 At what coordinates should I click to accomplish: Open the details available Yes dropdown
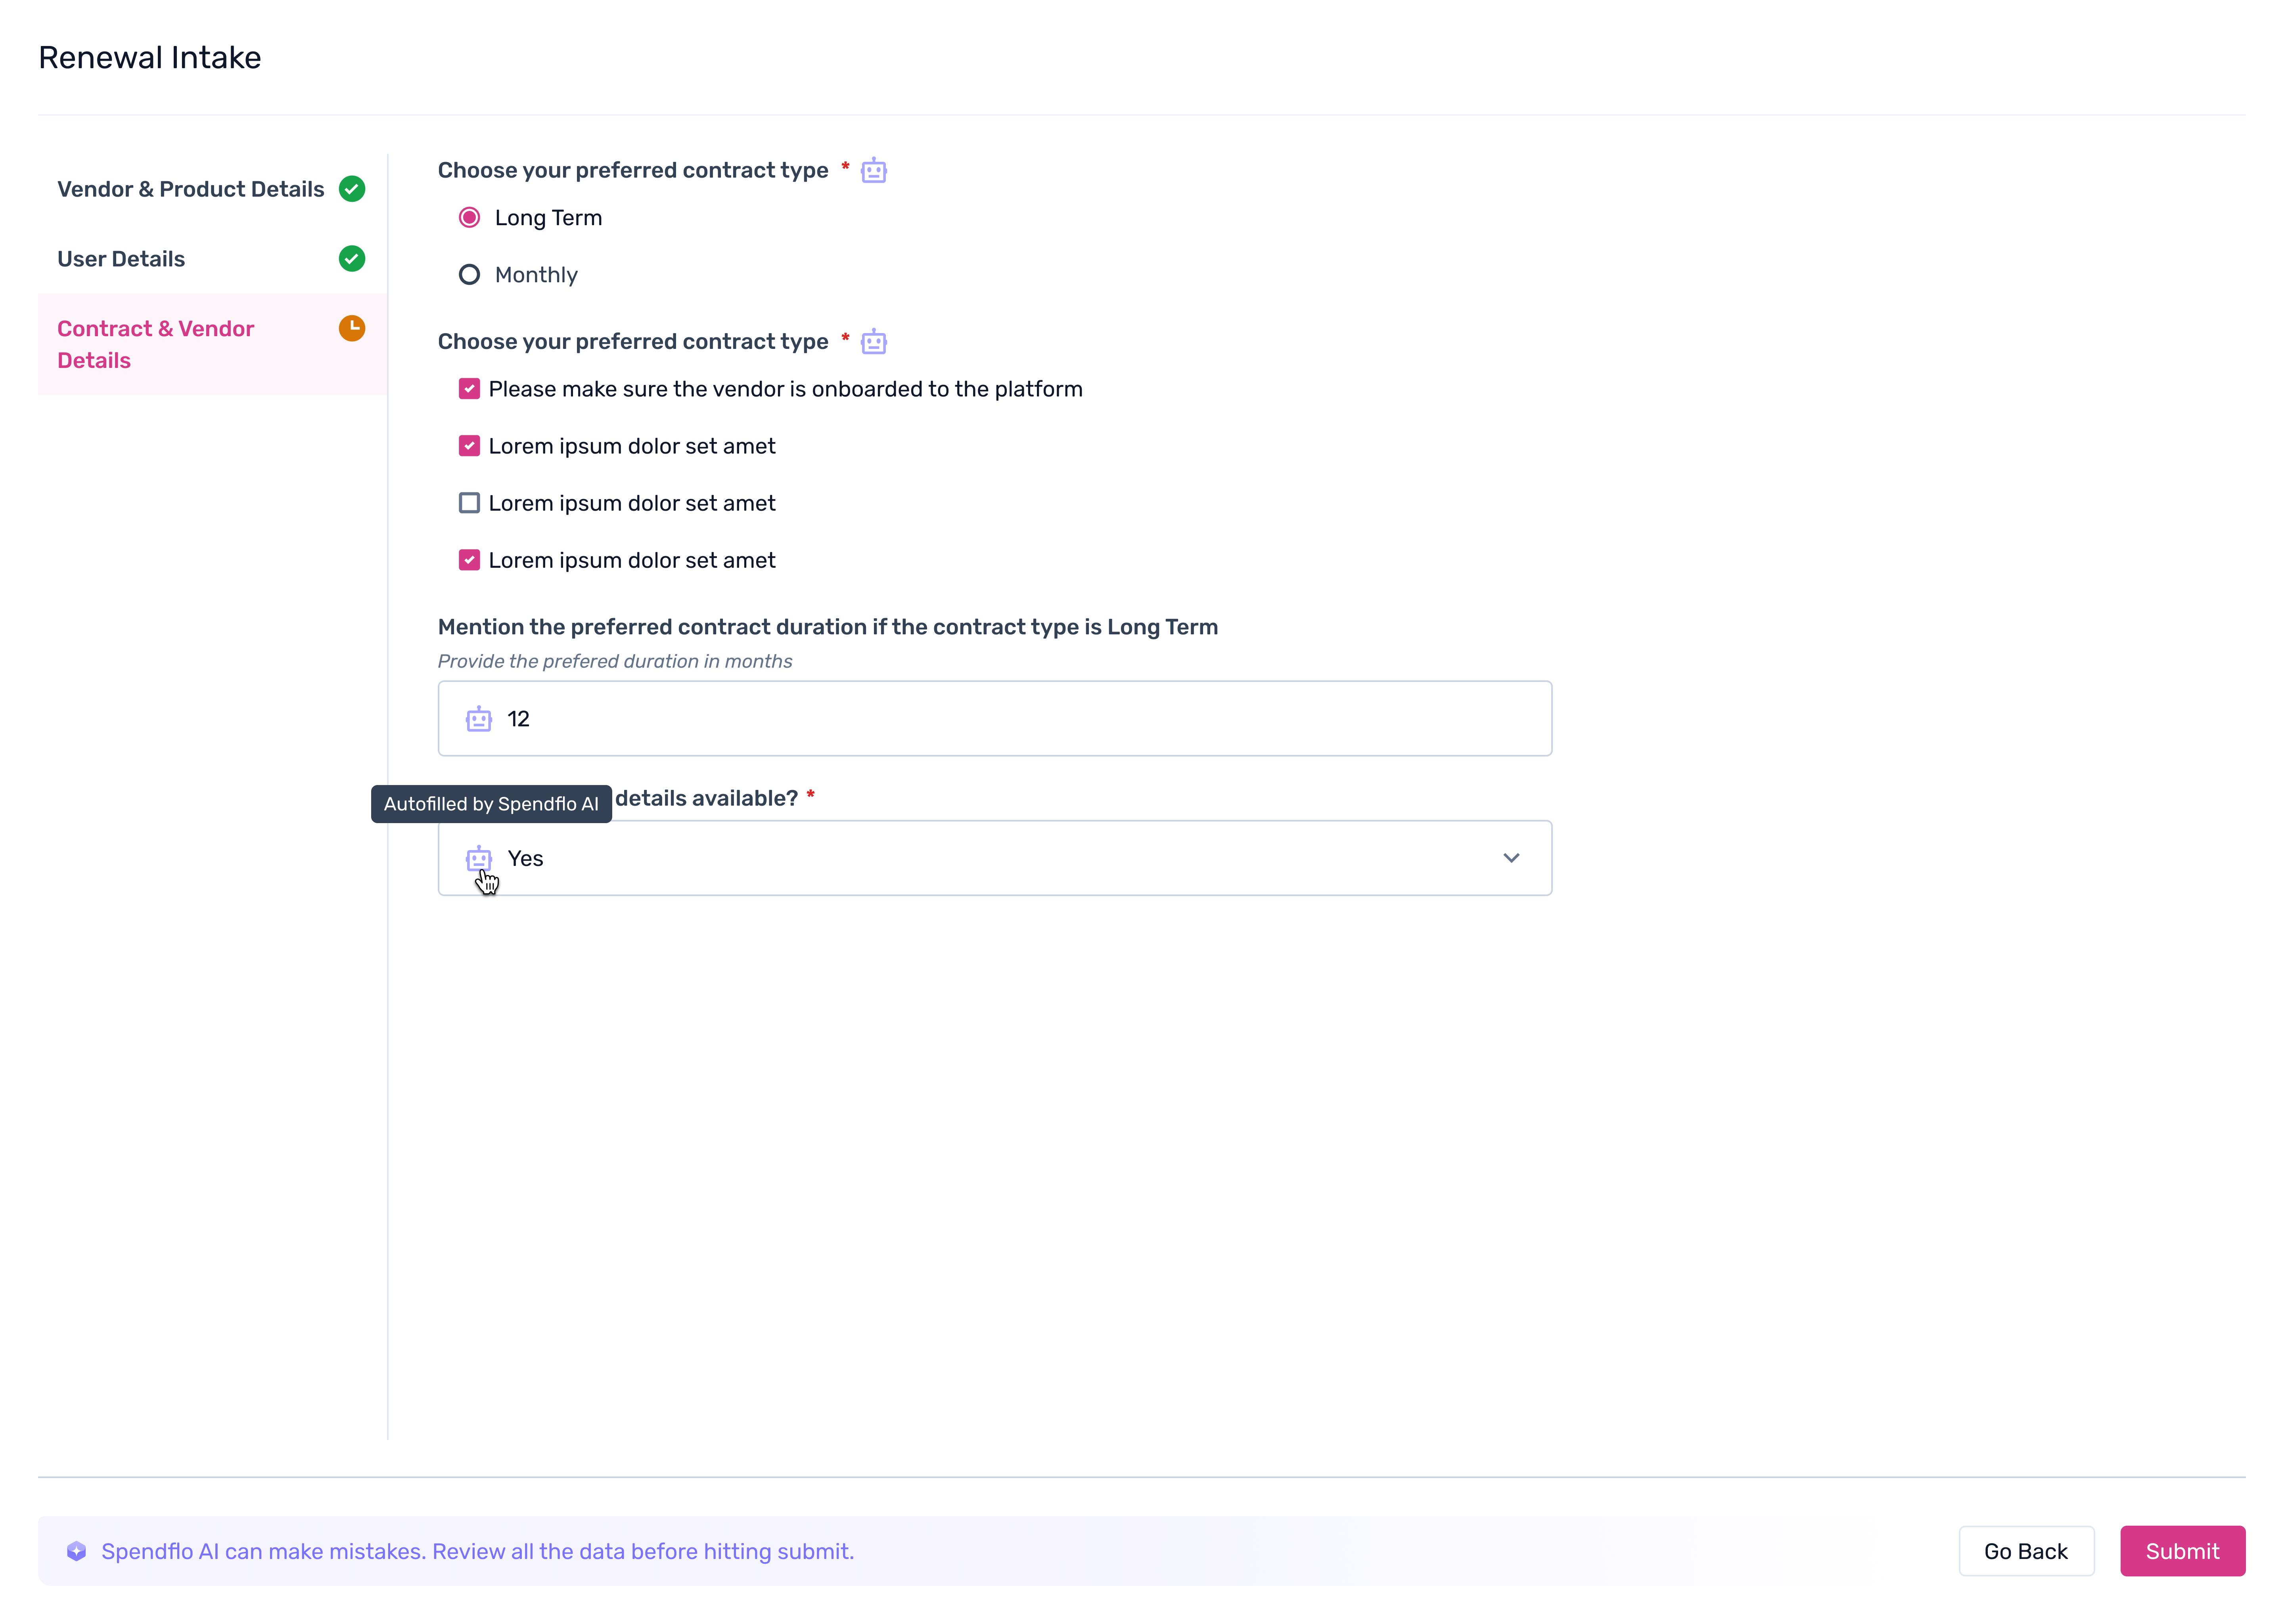pos(994,858)
